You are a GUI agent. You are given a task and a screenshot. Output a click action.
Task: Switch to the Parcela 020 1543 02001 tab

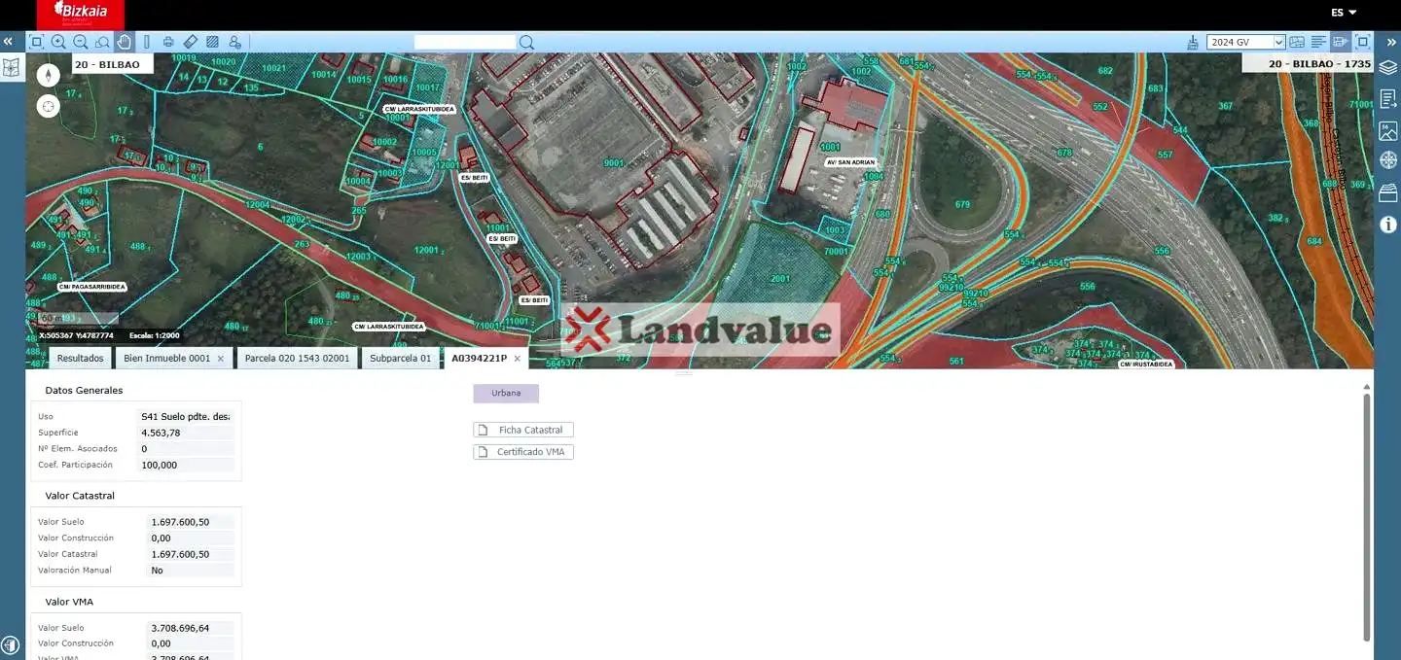[297, 359]
